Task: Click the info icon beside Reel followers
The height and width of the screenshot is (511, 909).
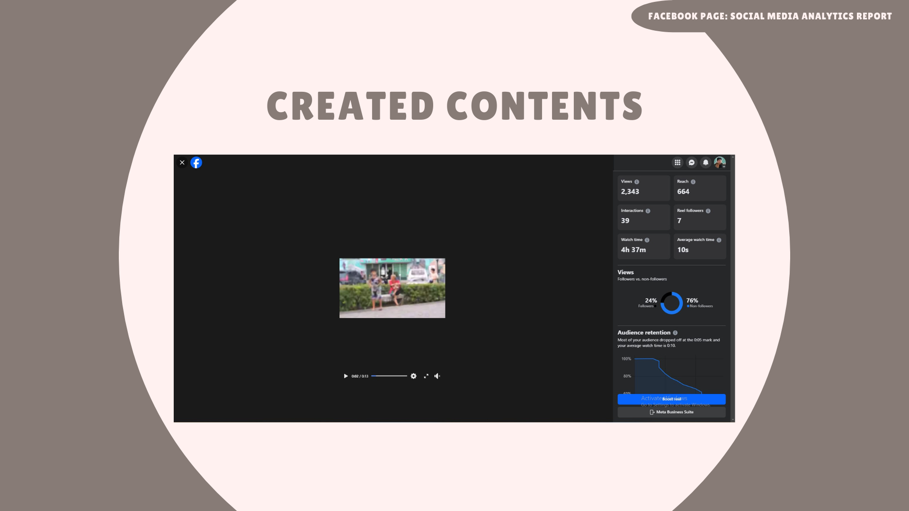Action: pyautogui.click(x=708, y=211)
